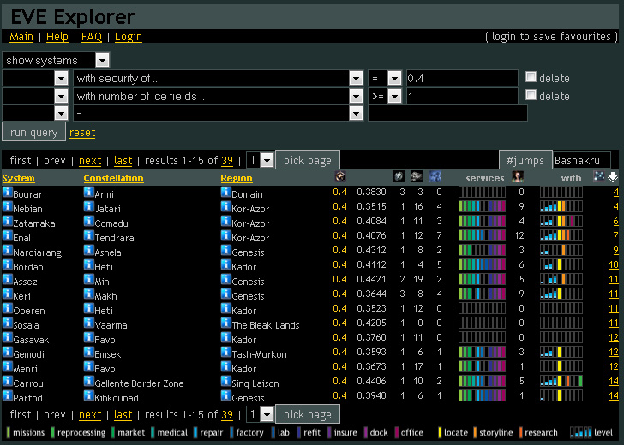Focus the security value field containing 0.4
This screenshot has height=445, width=624.
(462, 78)
